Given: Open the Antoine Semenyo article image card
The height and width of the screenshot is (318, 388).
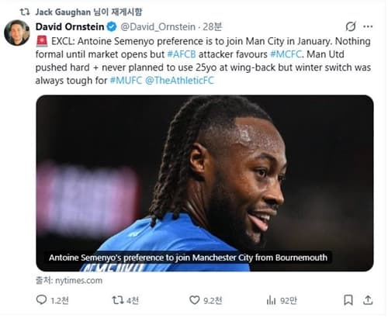Looking at the screenshot, I should point(205,183).
